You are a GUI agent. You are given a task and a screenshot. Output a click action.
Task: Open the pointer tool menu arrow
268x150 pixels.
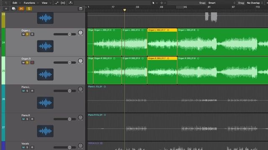(157, 3)
